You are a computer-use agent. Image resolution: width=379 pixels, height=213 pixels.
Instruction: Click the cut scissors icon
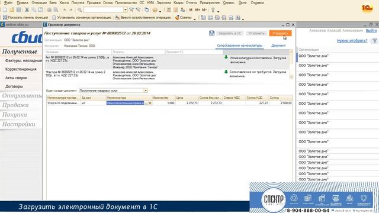tap(27, 10)
